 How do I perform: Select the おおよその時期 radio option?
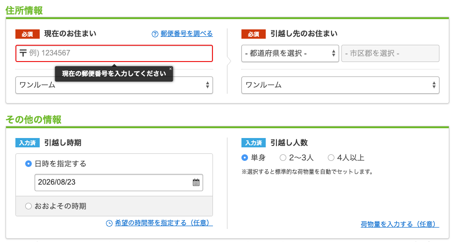[28, 206]
